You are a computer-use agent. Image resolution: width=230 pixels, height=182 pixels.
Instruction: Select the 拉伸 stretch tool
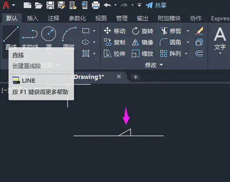(115, 53)
